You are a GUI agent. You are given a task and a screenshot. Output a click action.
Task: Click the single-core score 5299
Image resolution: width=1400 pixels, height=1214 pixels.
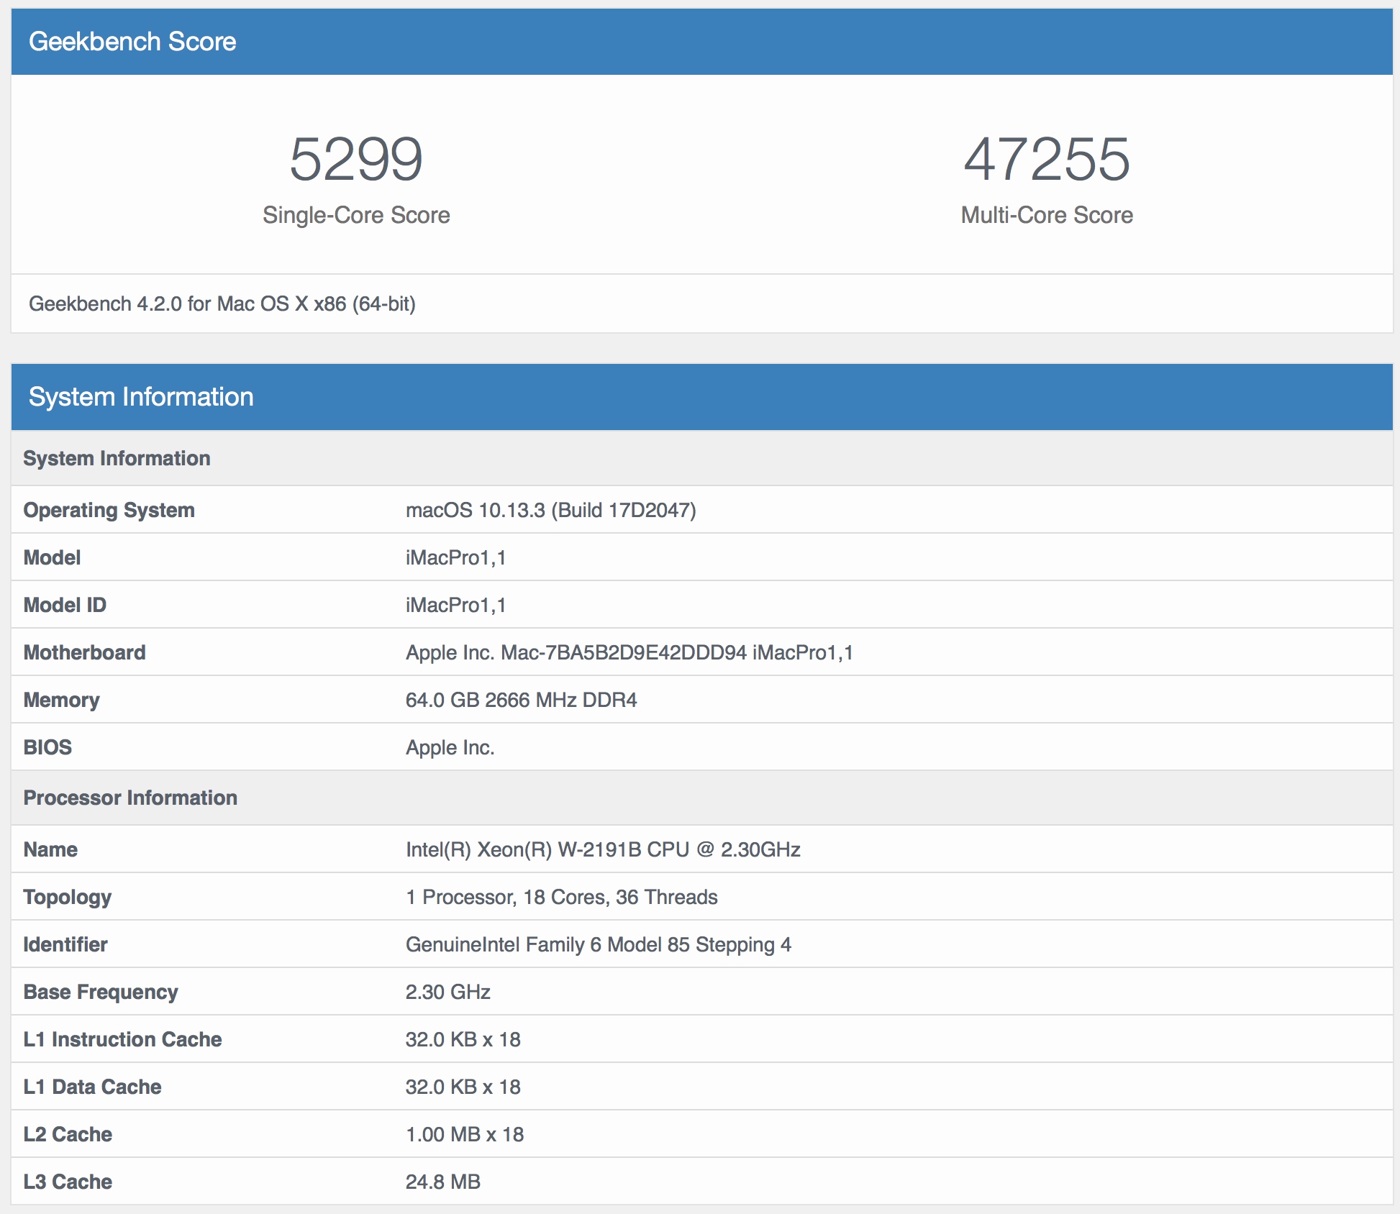coord(356,159)
